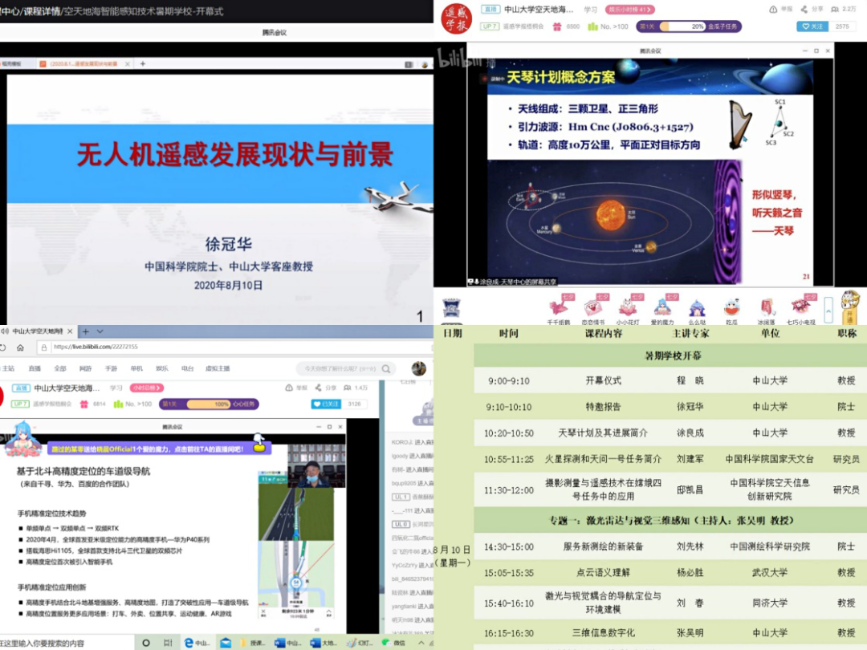This screenshot has width=867, height=650.
Task: Click the Cortana circle in the taskbar
Action: pyautogui.click(x=146, y=643)
